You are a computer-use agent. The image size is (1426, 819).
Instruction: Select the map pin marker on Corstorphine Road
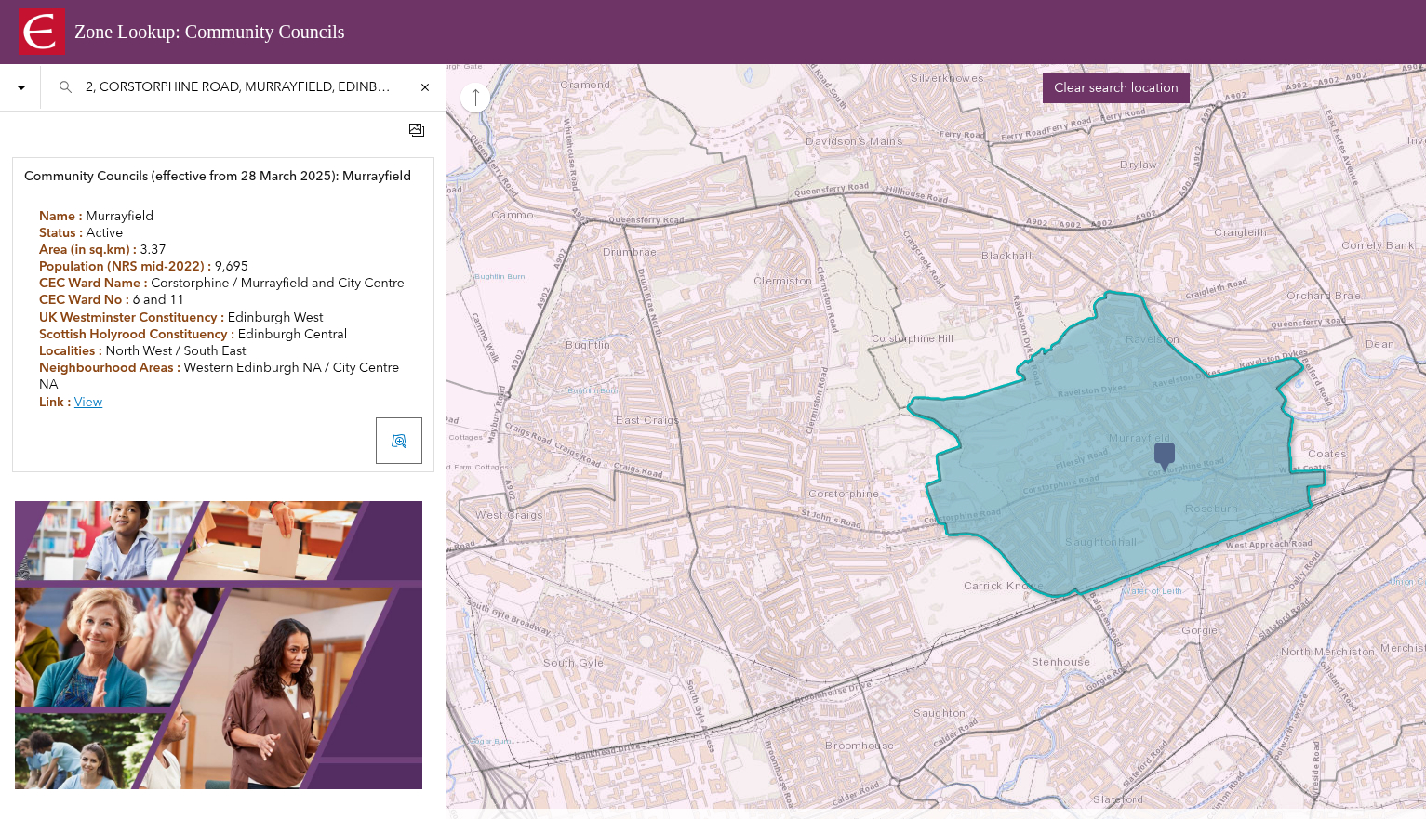(1165, 455)
